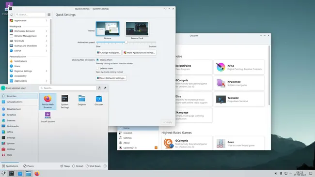Click the launcher configure sliders icon
Screen dimensions: 315x177
click(x=99, y=88)
